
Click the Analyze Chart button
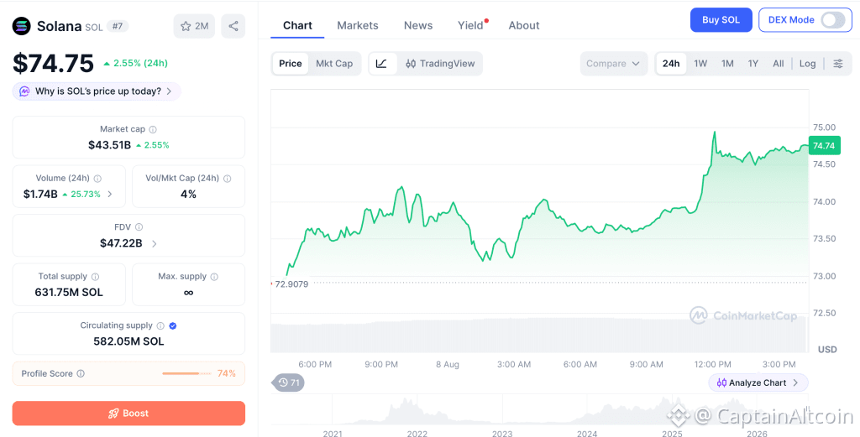click(x=758, y=382)
